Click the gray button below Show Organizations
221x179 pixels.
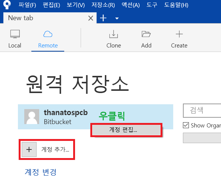(x=202, y=138)
